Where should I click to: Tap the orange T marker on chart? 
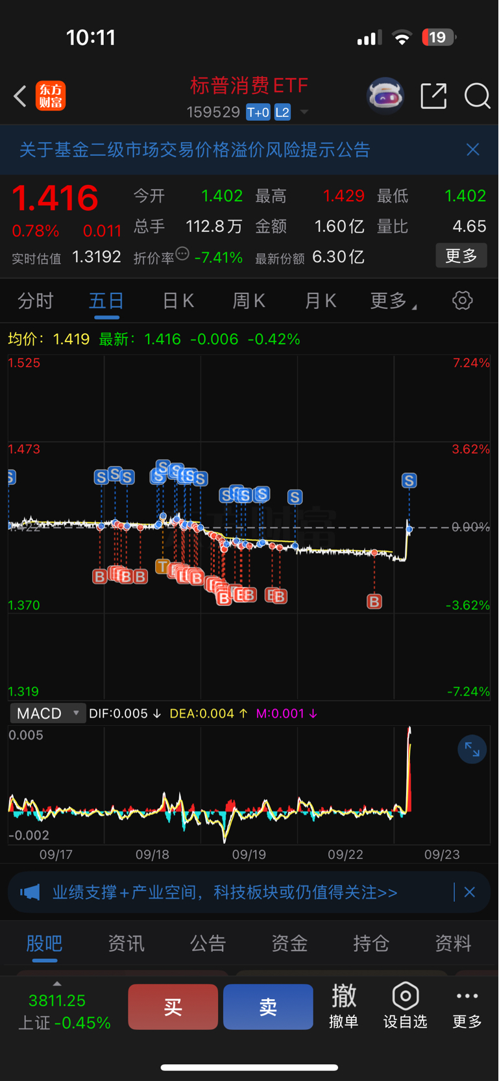tap(162, 566)
